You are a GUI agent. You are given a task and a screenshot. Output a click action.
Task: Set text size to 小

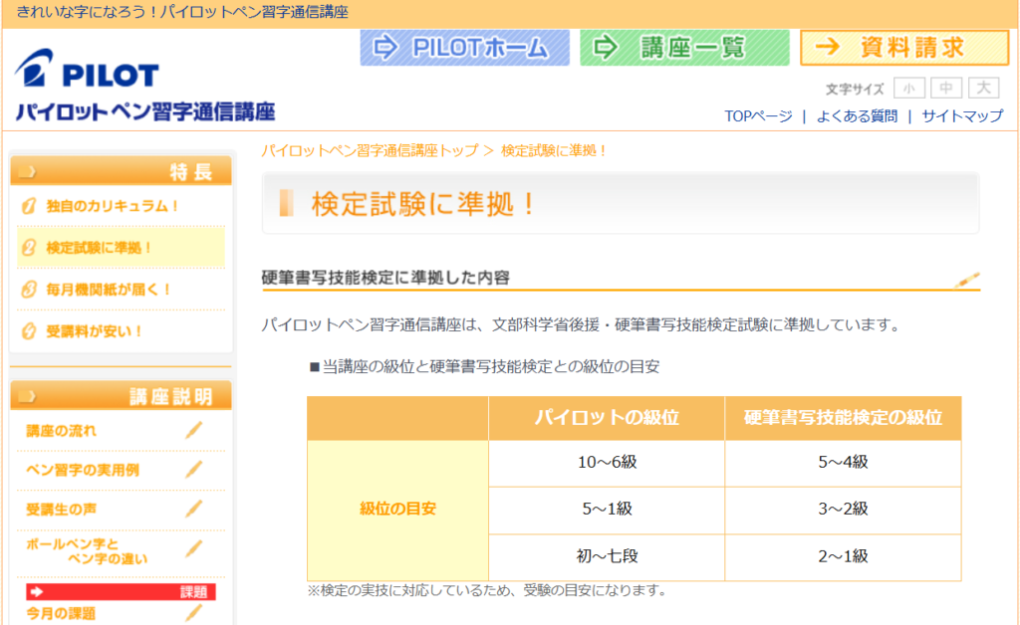908,88
